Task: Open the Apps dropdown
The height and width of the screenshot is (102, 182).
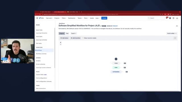Action: [x=98, y=18]
